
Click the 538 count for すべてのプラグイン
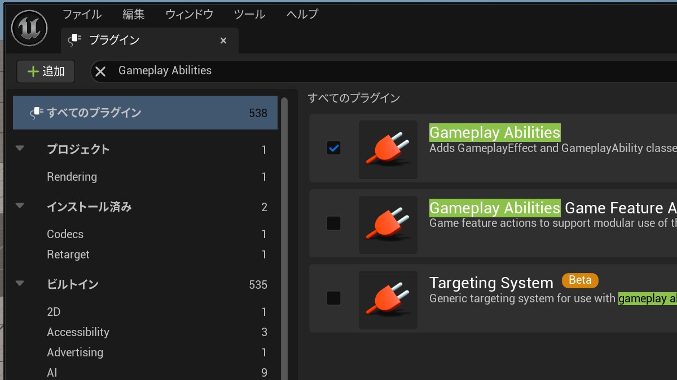pyautogui.click(x=258, y=113)
